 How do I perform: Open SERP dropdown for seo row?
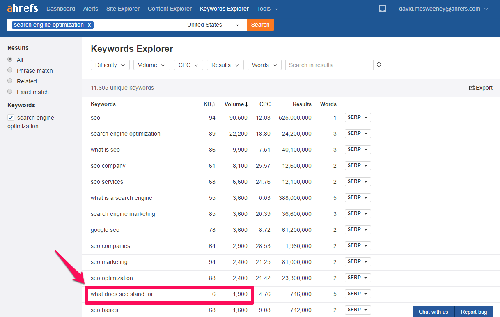tap(358, 118)
